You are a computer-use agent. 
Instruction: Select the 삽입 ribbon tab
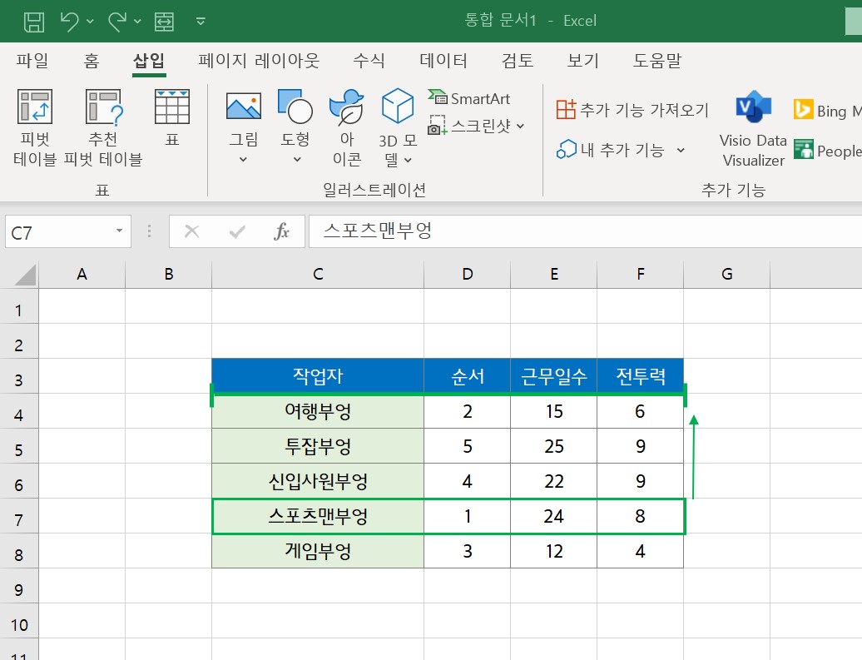pyautogui.click(x=149, y=60)
